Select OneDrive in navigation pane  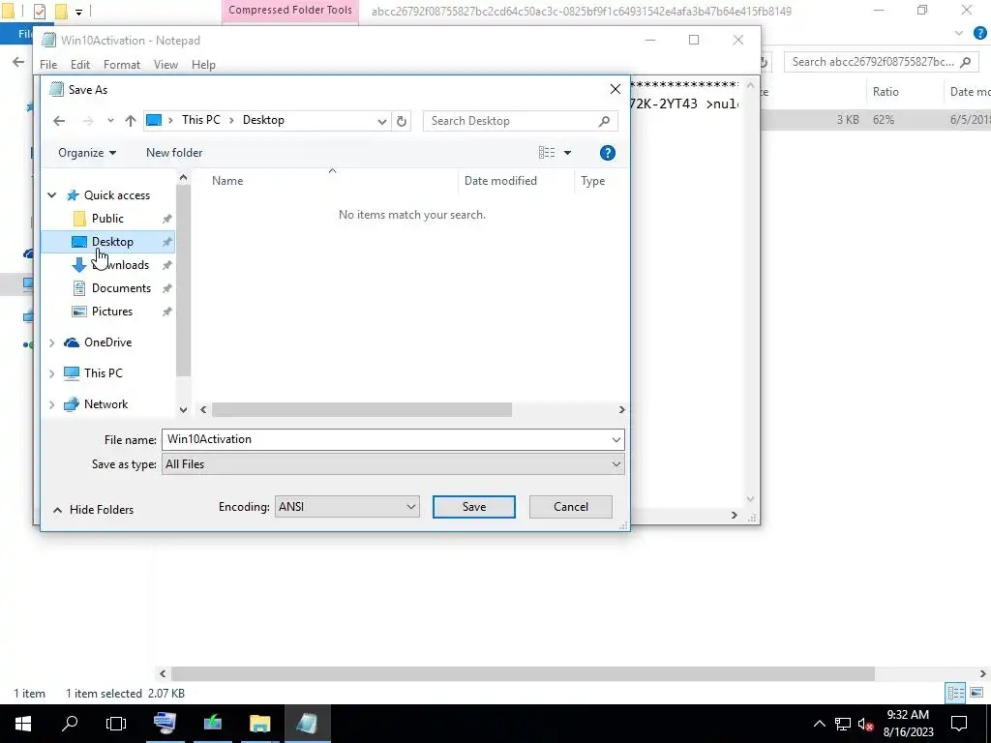[x=107, y=342]
